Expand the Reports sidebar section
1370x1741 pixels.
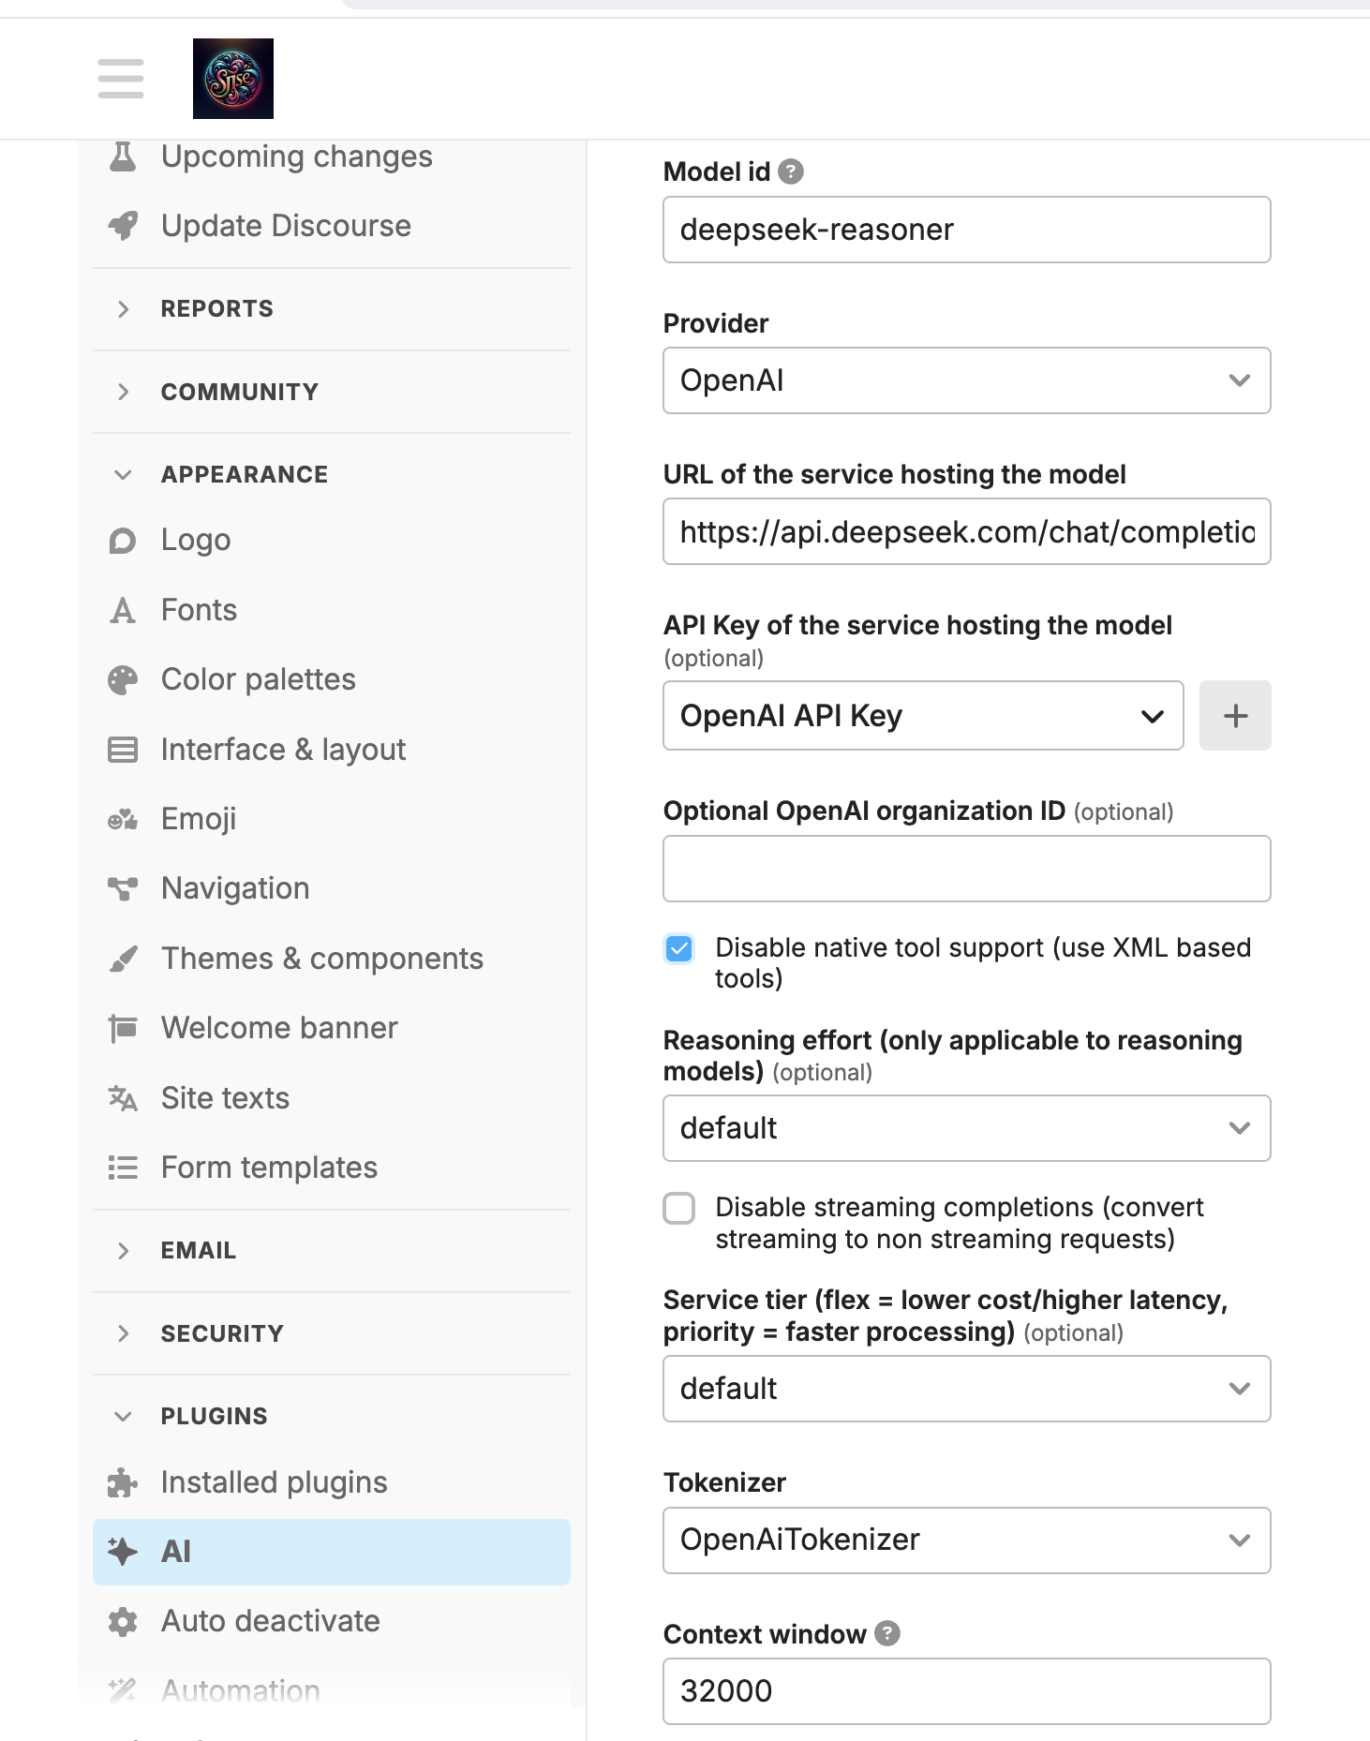click(x=216, y=309)
